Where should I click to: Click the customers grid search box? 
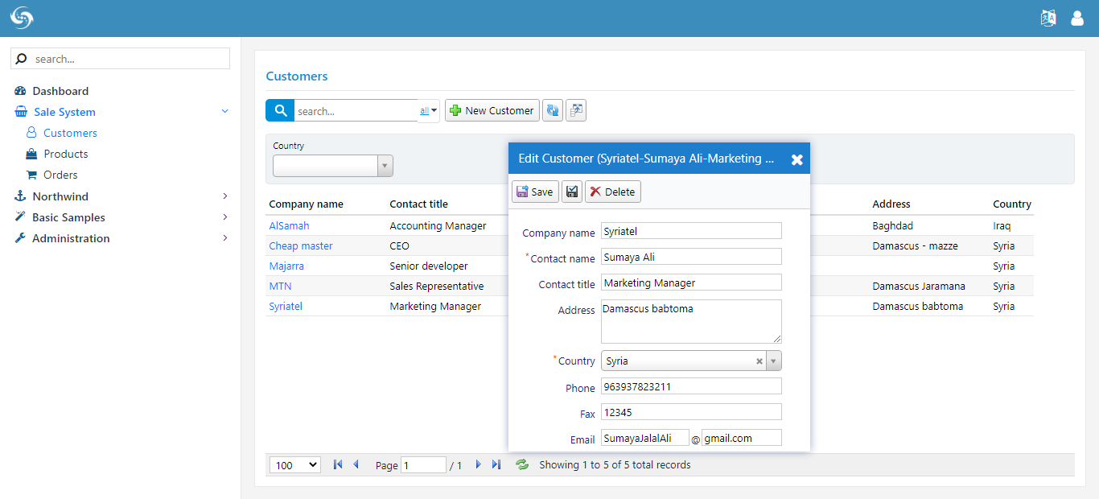[x=356, y=111]
